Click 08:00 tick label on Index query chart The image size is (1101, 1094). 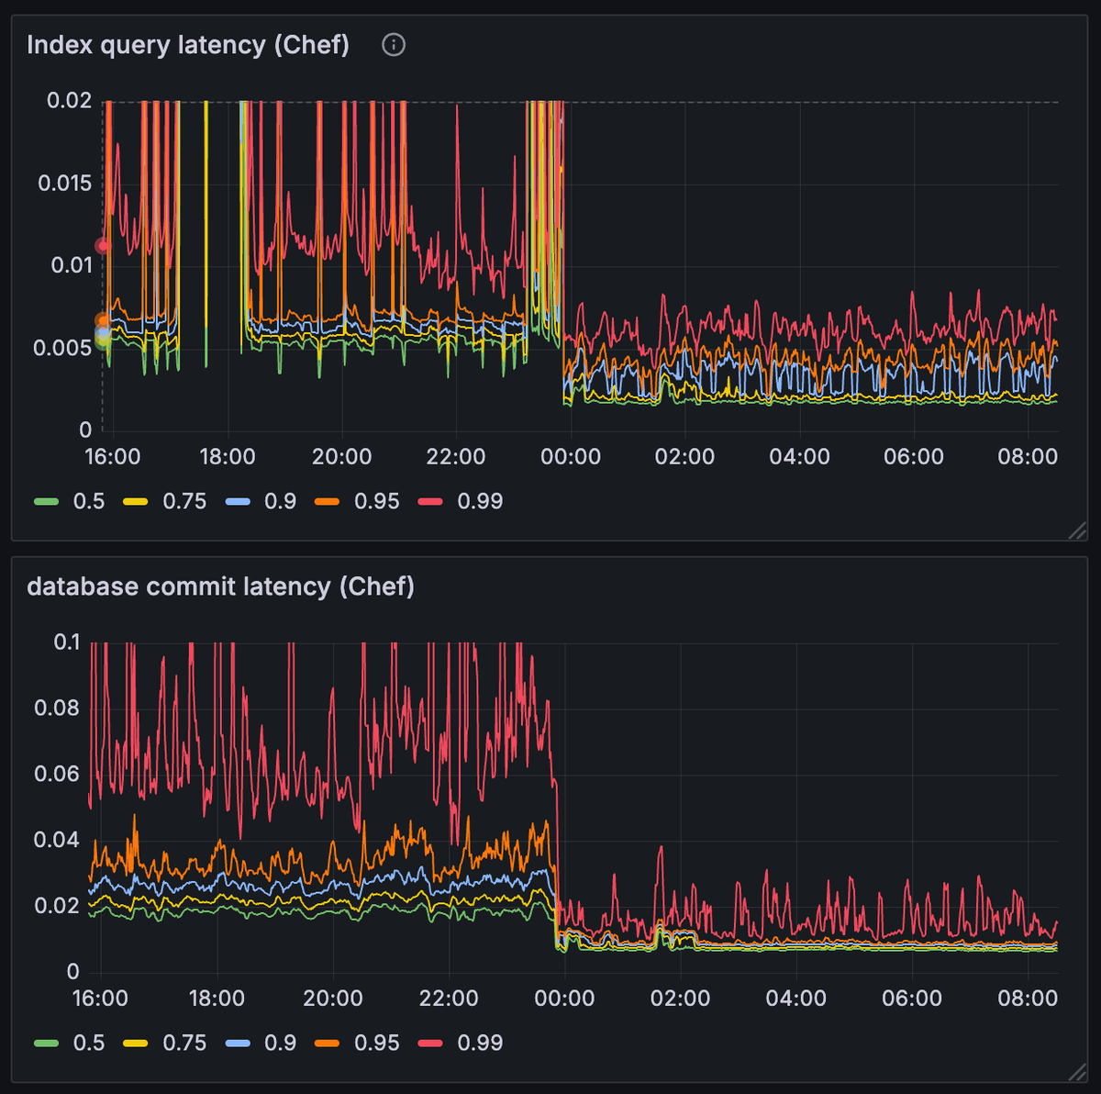[1028, 457]
